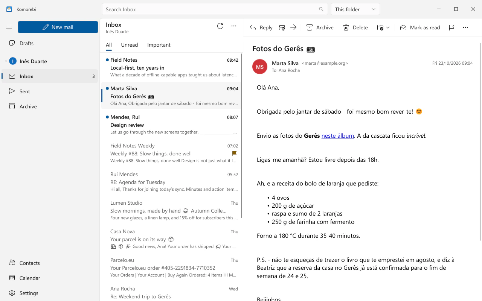This screenshot has width=482, height=301.
Task: Click the Komorebi app icon
Action: (x=9, y=9)
